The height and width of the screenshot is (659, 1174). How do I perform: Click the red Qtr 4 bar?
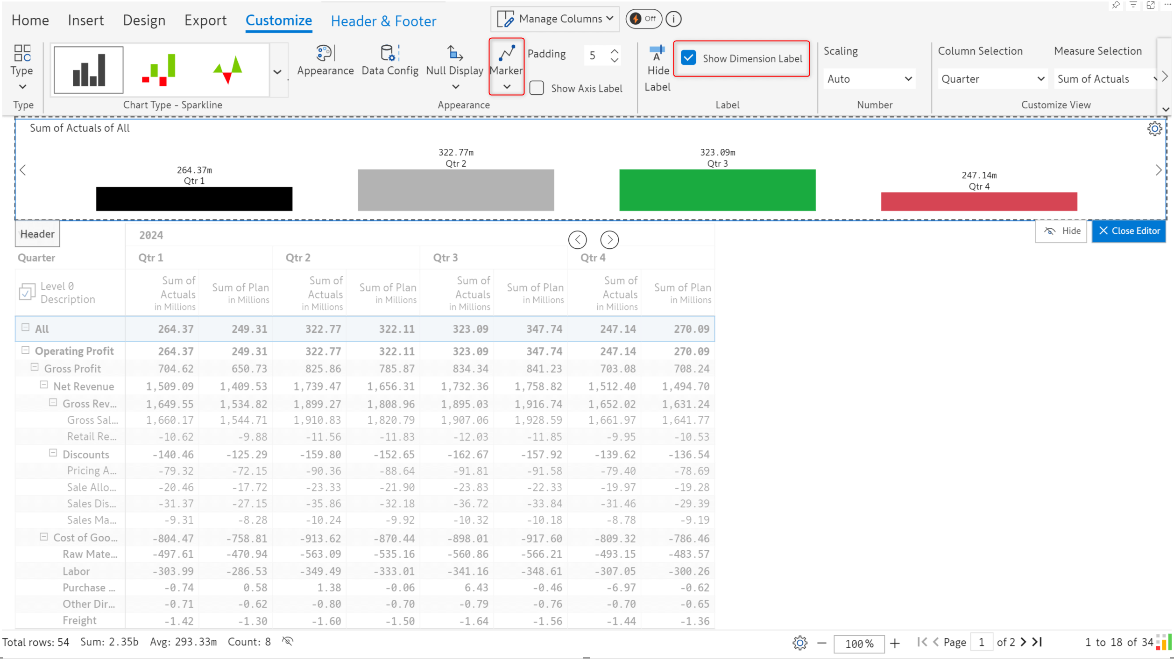coord(979,202)
